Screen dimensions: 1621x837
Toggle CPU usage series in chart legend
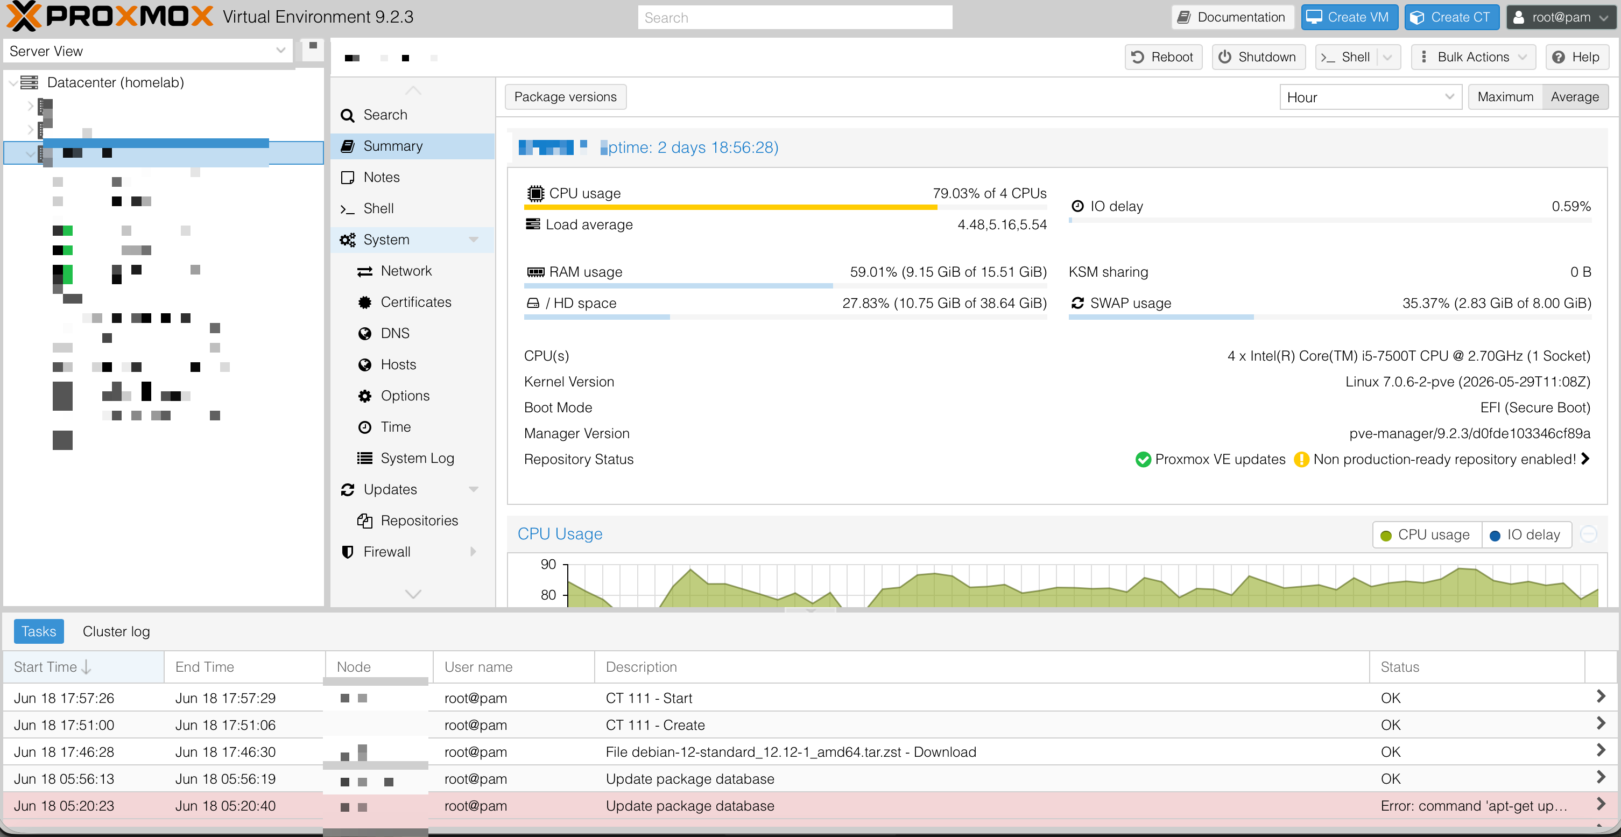coord(1427,535)
